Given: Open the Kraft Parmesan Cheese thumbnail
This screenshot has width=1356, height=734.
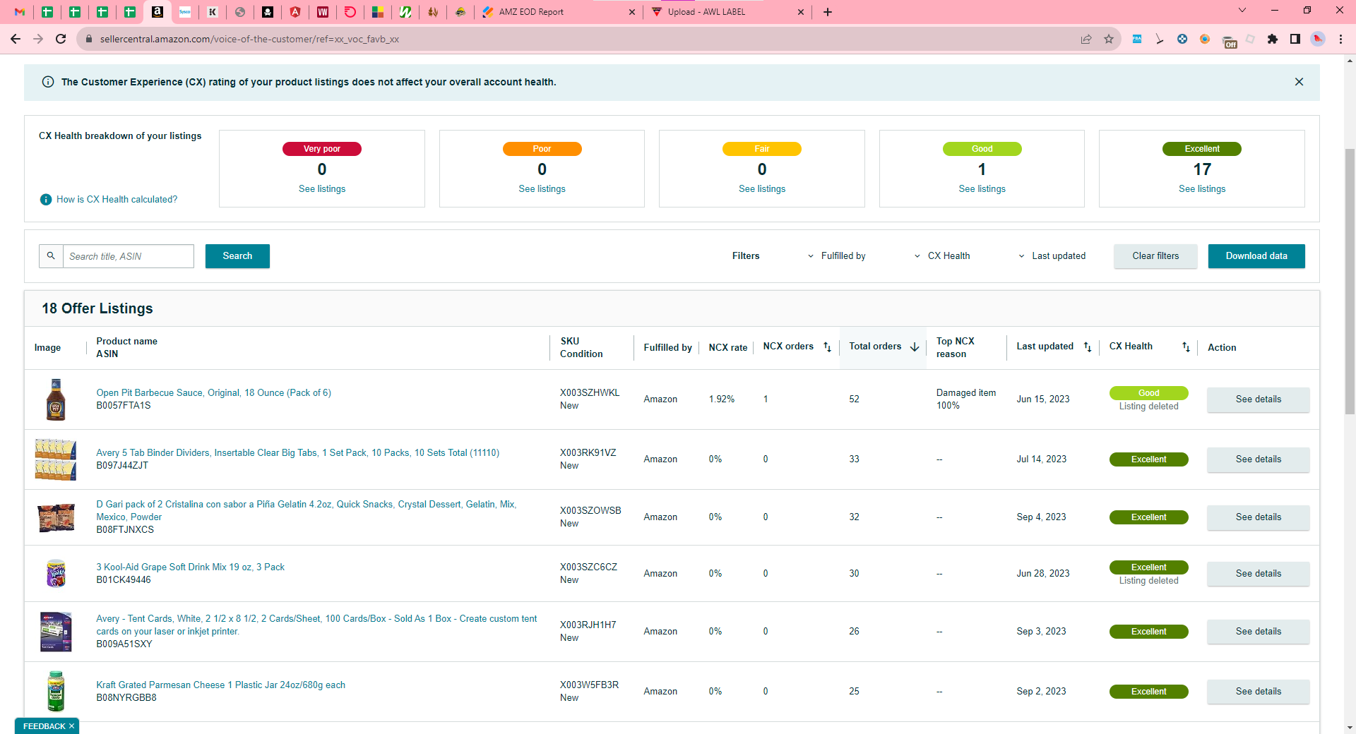Looking at the screenshot, I should [56, 692].
